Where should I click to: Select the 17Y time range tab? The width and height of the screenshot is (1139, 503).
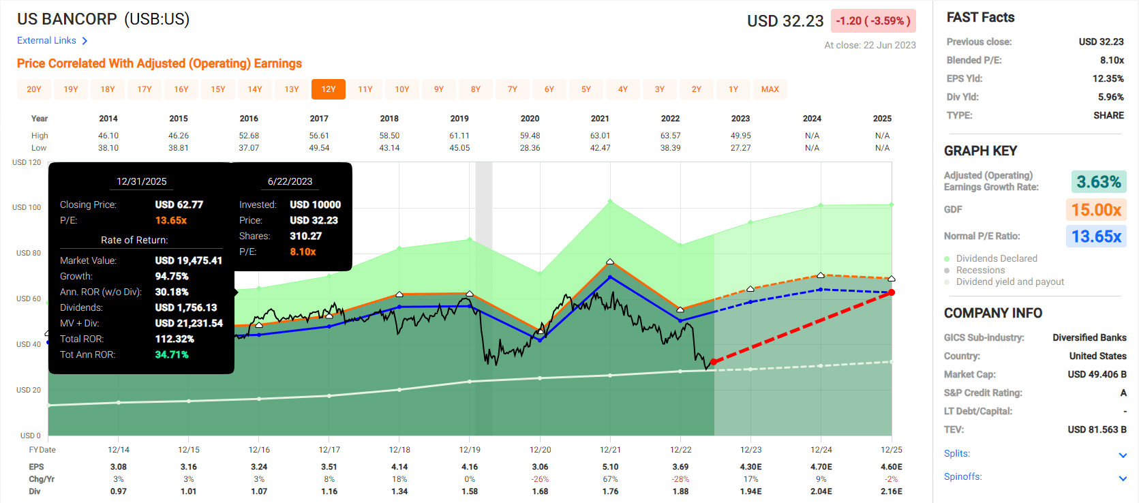(x=145, y=89)
